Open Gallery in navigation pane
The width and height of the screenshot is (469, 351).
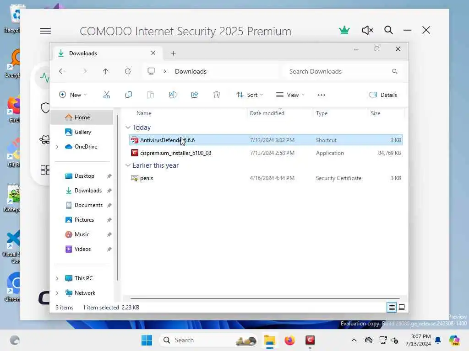82,132
